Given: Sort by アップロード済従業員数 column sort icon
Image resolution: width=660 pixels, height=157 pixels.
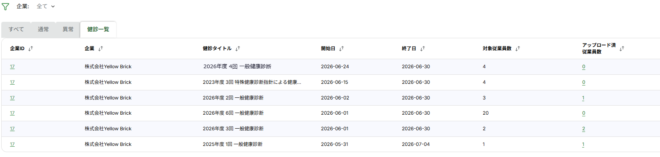Looking at the screenshot, I should pos(622,48).
